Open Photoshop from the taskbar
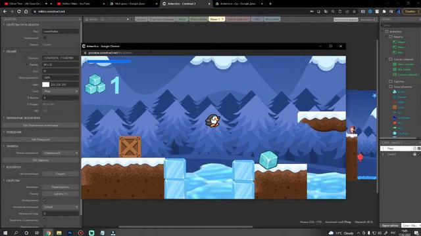The height and width of the screenshot is (236, 421). click(x=70, y=233)
